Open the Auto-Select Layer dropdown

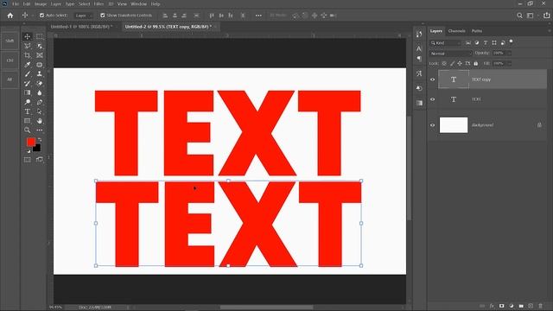(83, 16)
